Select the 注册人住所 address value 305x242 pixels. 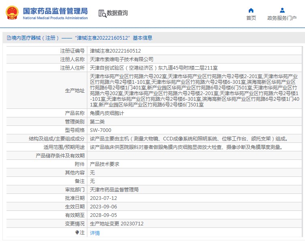[154, 68]
